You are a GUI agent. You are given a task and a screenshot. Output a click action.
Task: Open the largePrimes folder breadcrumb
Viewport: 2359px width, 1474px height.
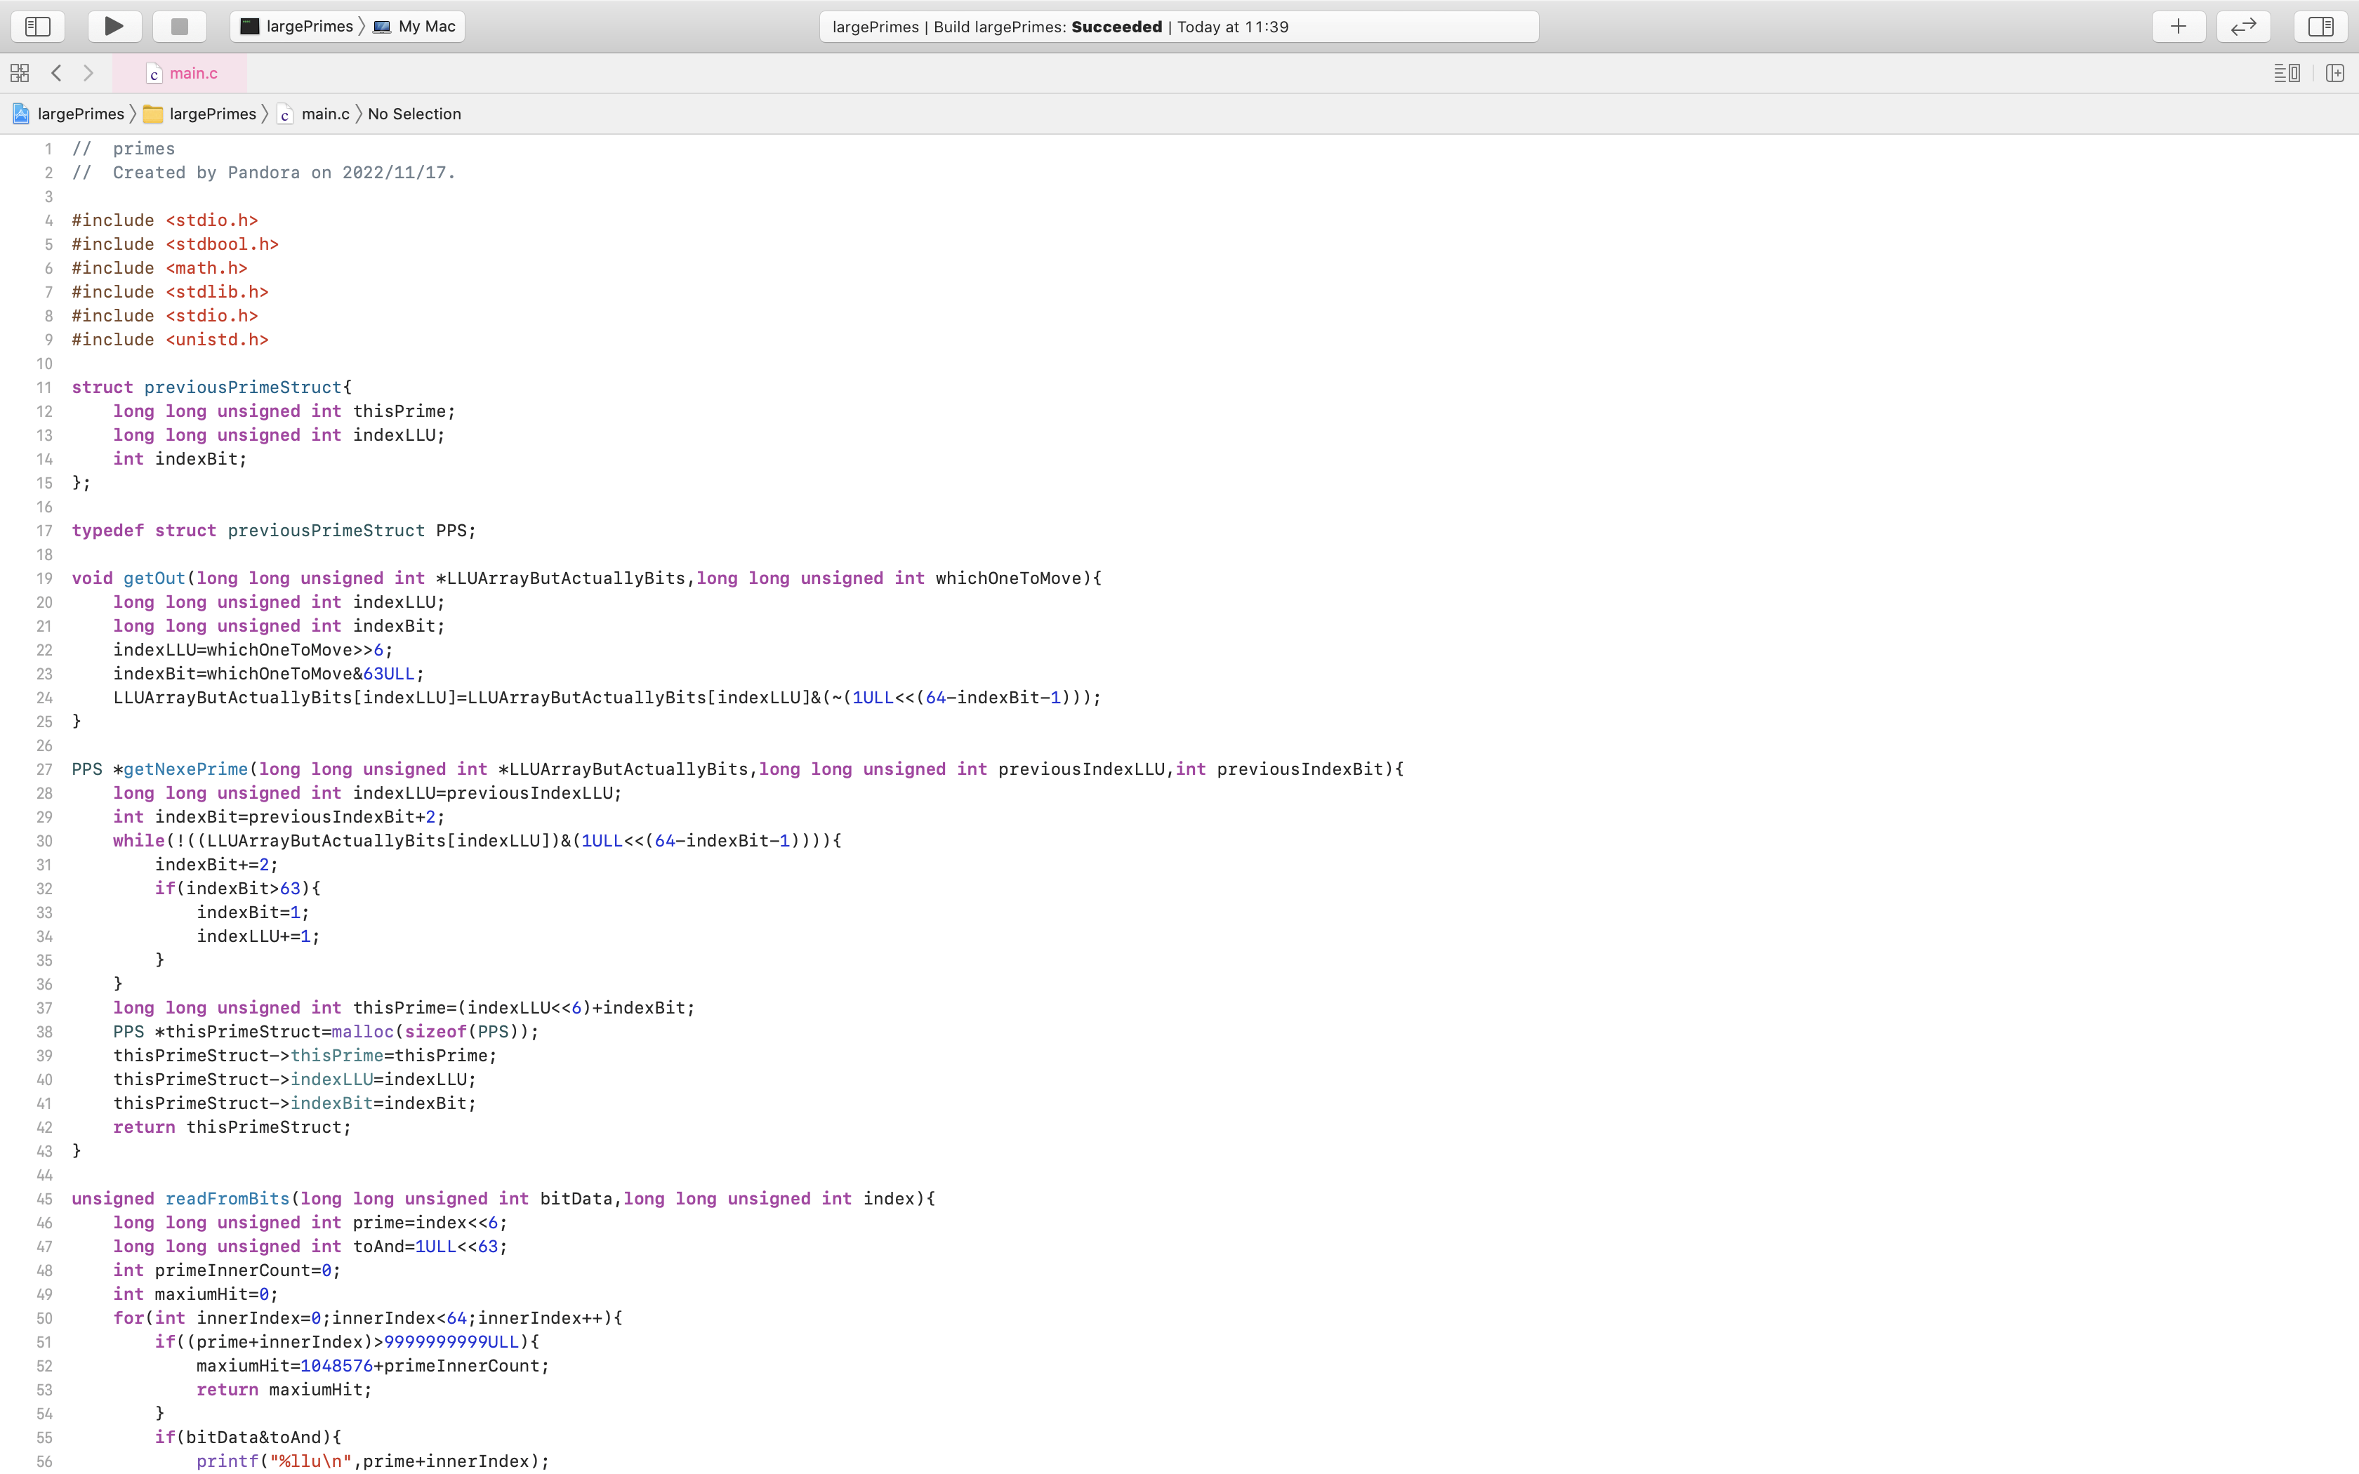pos(201,114)
